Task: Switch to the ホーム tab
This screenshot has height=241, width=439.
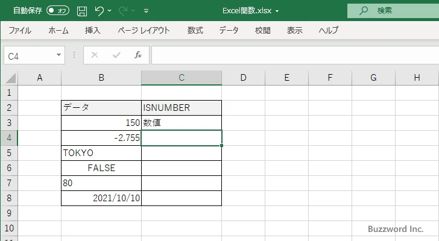Action: (58, 30)
